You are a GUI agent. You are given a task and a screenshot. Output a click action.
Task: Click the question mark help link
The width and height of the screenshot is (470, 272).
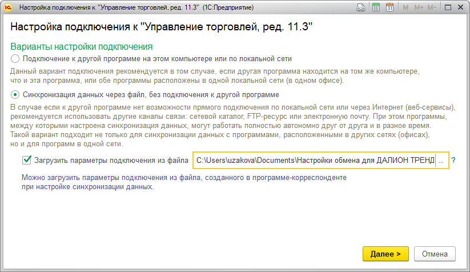453,161
